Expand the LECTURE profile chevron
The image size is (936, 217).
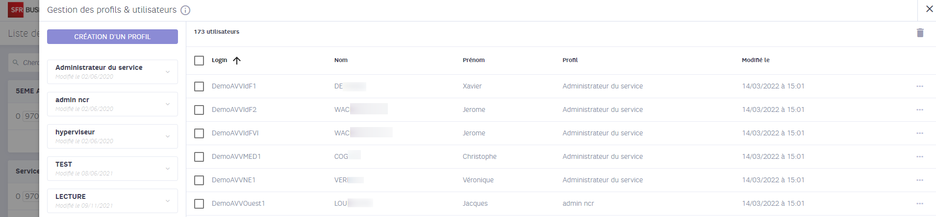[168, 201]
